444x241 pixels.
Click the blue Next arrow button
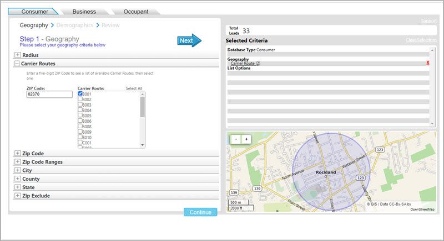189,40
